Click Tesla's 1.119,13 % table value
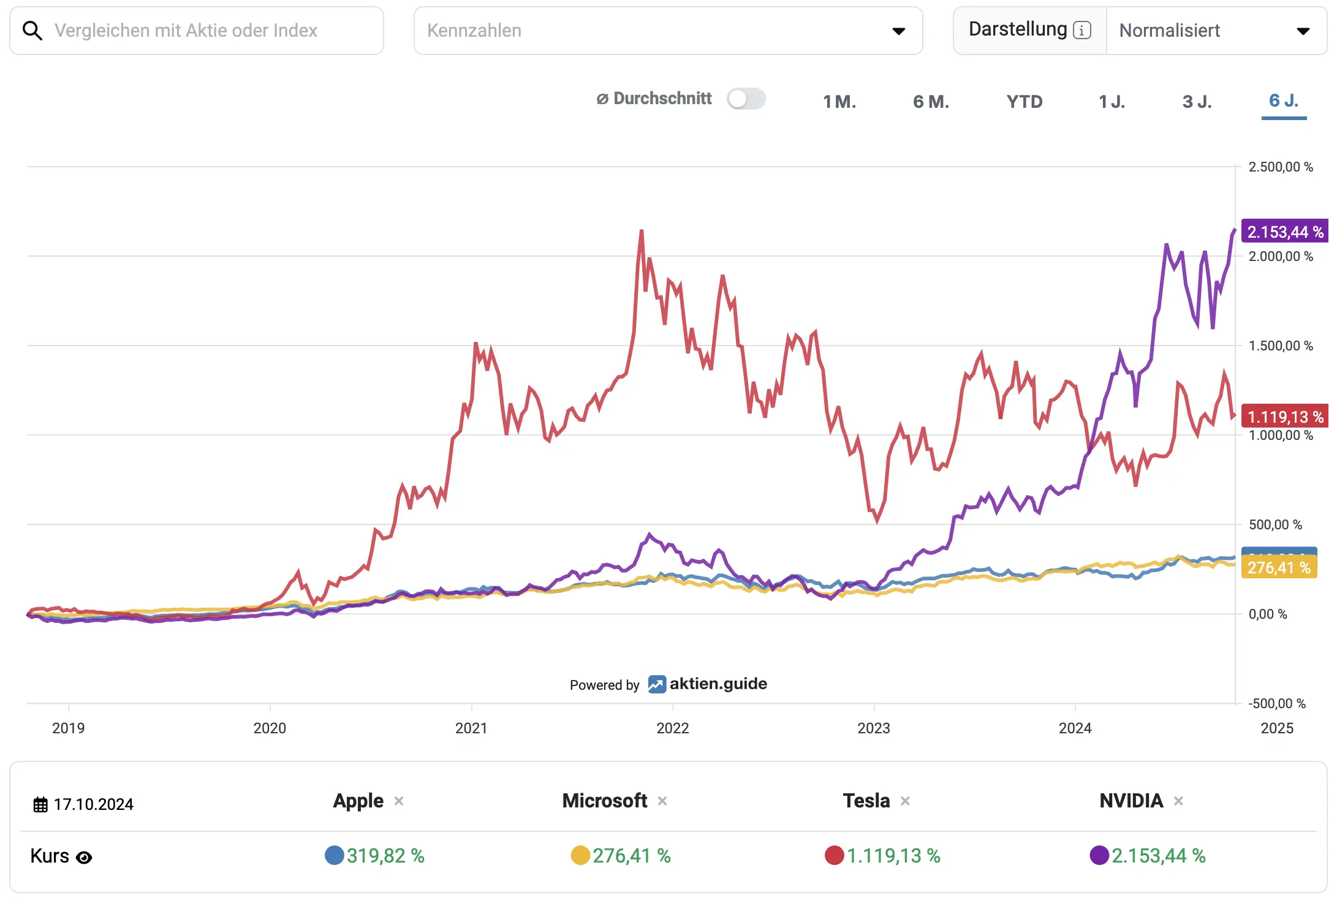 pyautogui.click(x=893, y=856)
